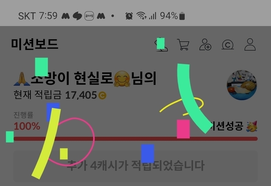Tap the praying hands emoji
Screen dimensions: 271x186
click(x=22, y=79)
